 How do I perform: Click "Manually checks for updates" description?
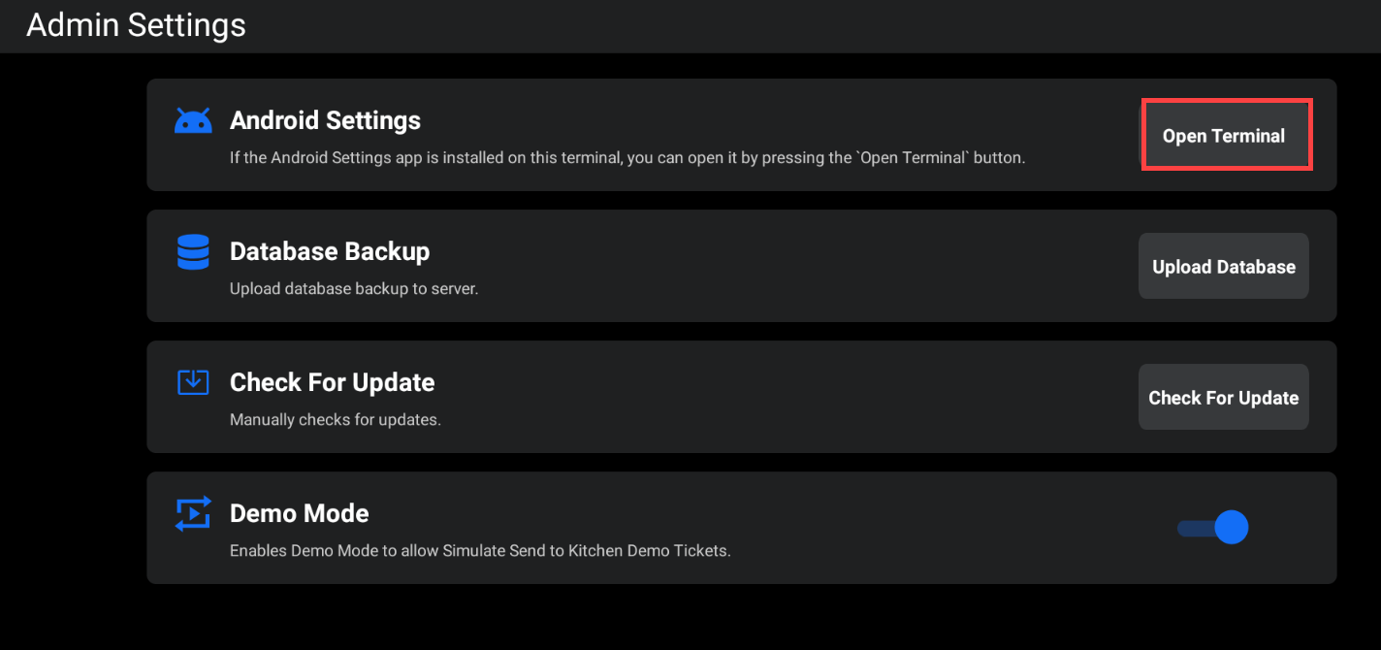pos(335,420)
